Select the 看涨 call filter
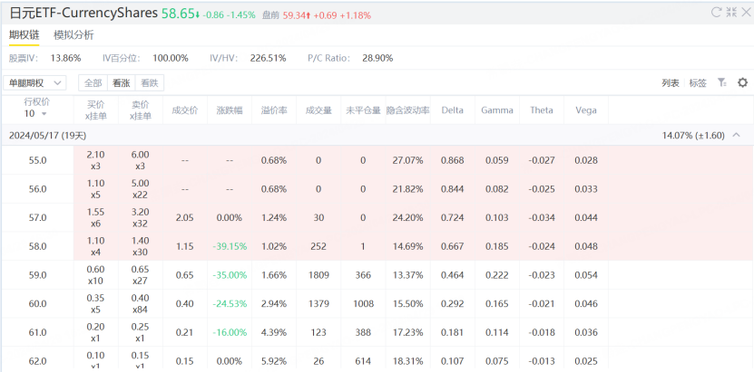Screen dimensions: 754x372 pyautogui.click(x=122, y=83)
